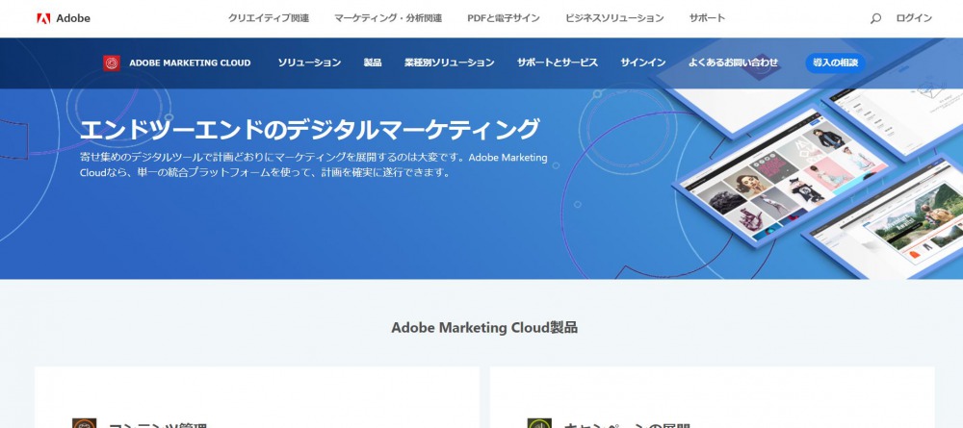Open the クリエイティブ関連 top menu
Image resolution: width=963 pixels, height=428 pixels.
(269, 18)
